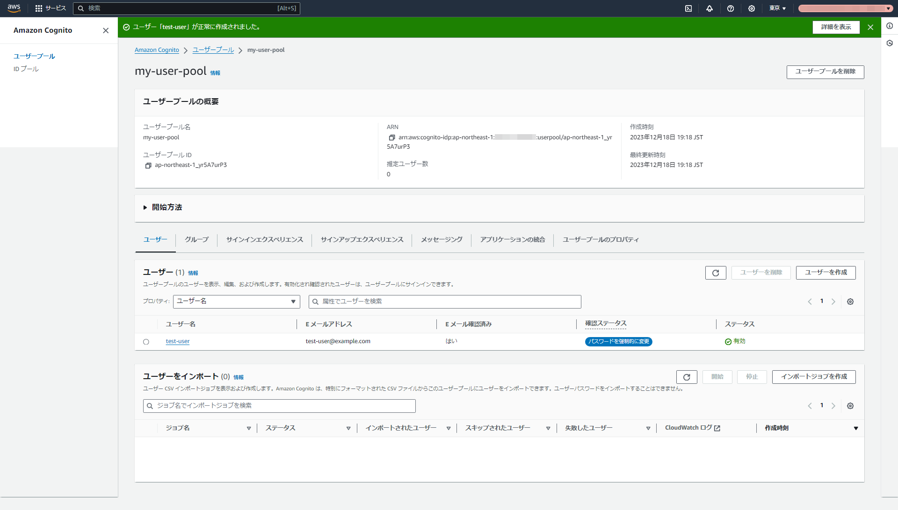Open the test-user detail link
898x510 pixels.
pos(177,341)
